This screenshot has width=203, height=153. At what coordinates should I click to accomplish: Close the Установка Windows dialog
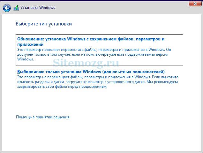[195, 3]
